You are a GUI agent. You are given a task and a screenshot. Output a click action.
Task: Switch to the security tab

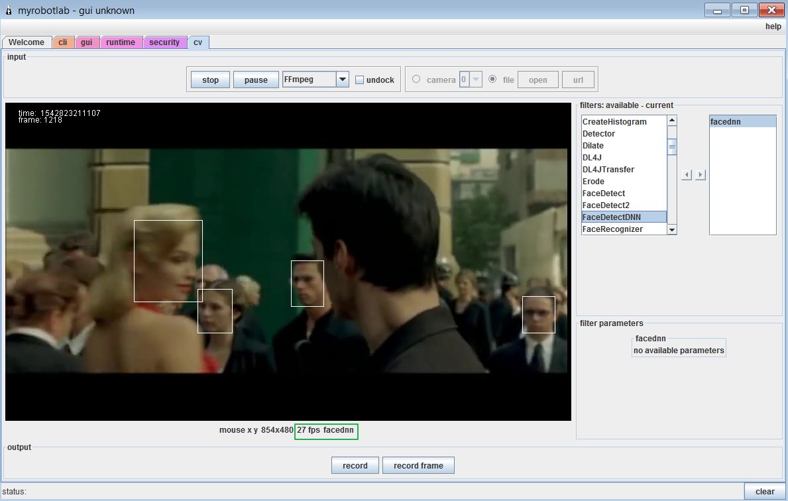164,42
